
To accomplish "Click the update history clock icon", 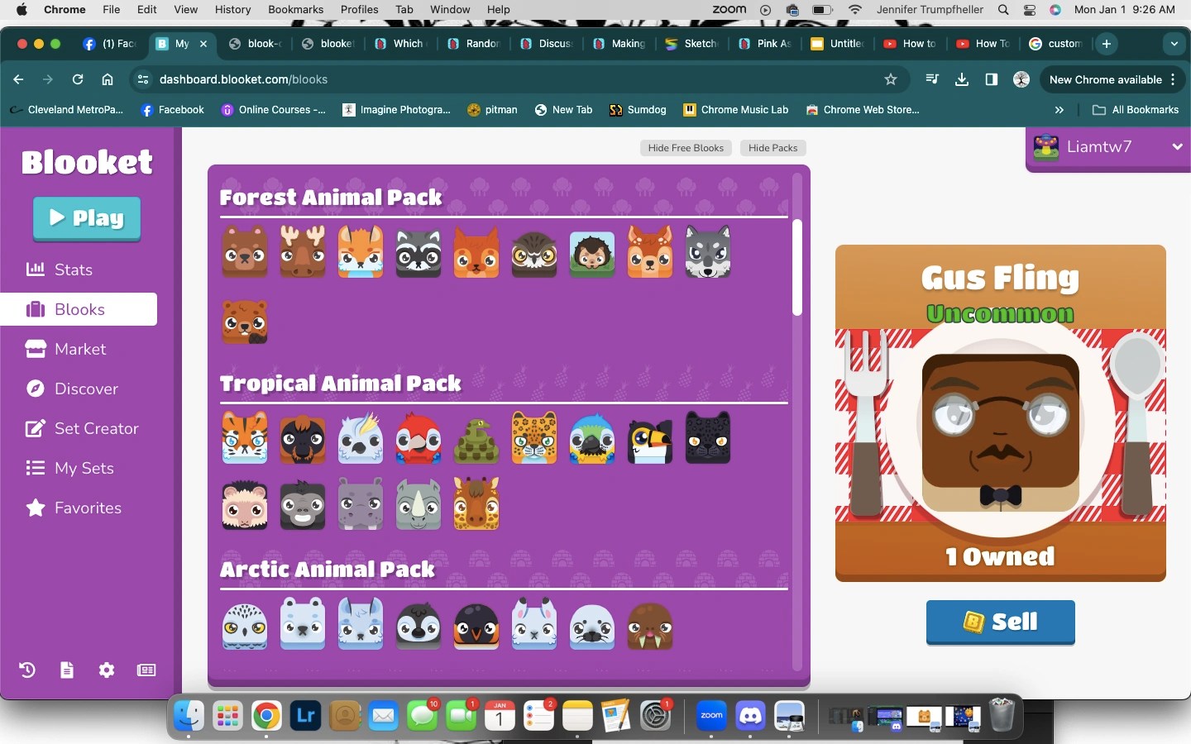I will click(26, 670).
